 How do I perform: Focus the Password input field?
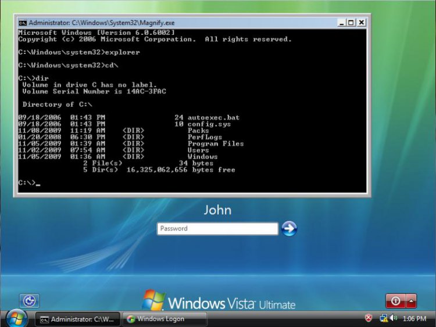217,229
